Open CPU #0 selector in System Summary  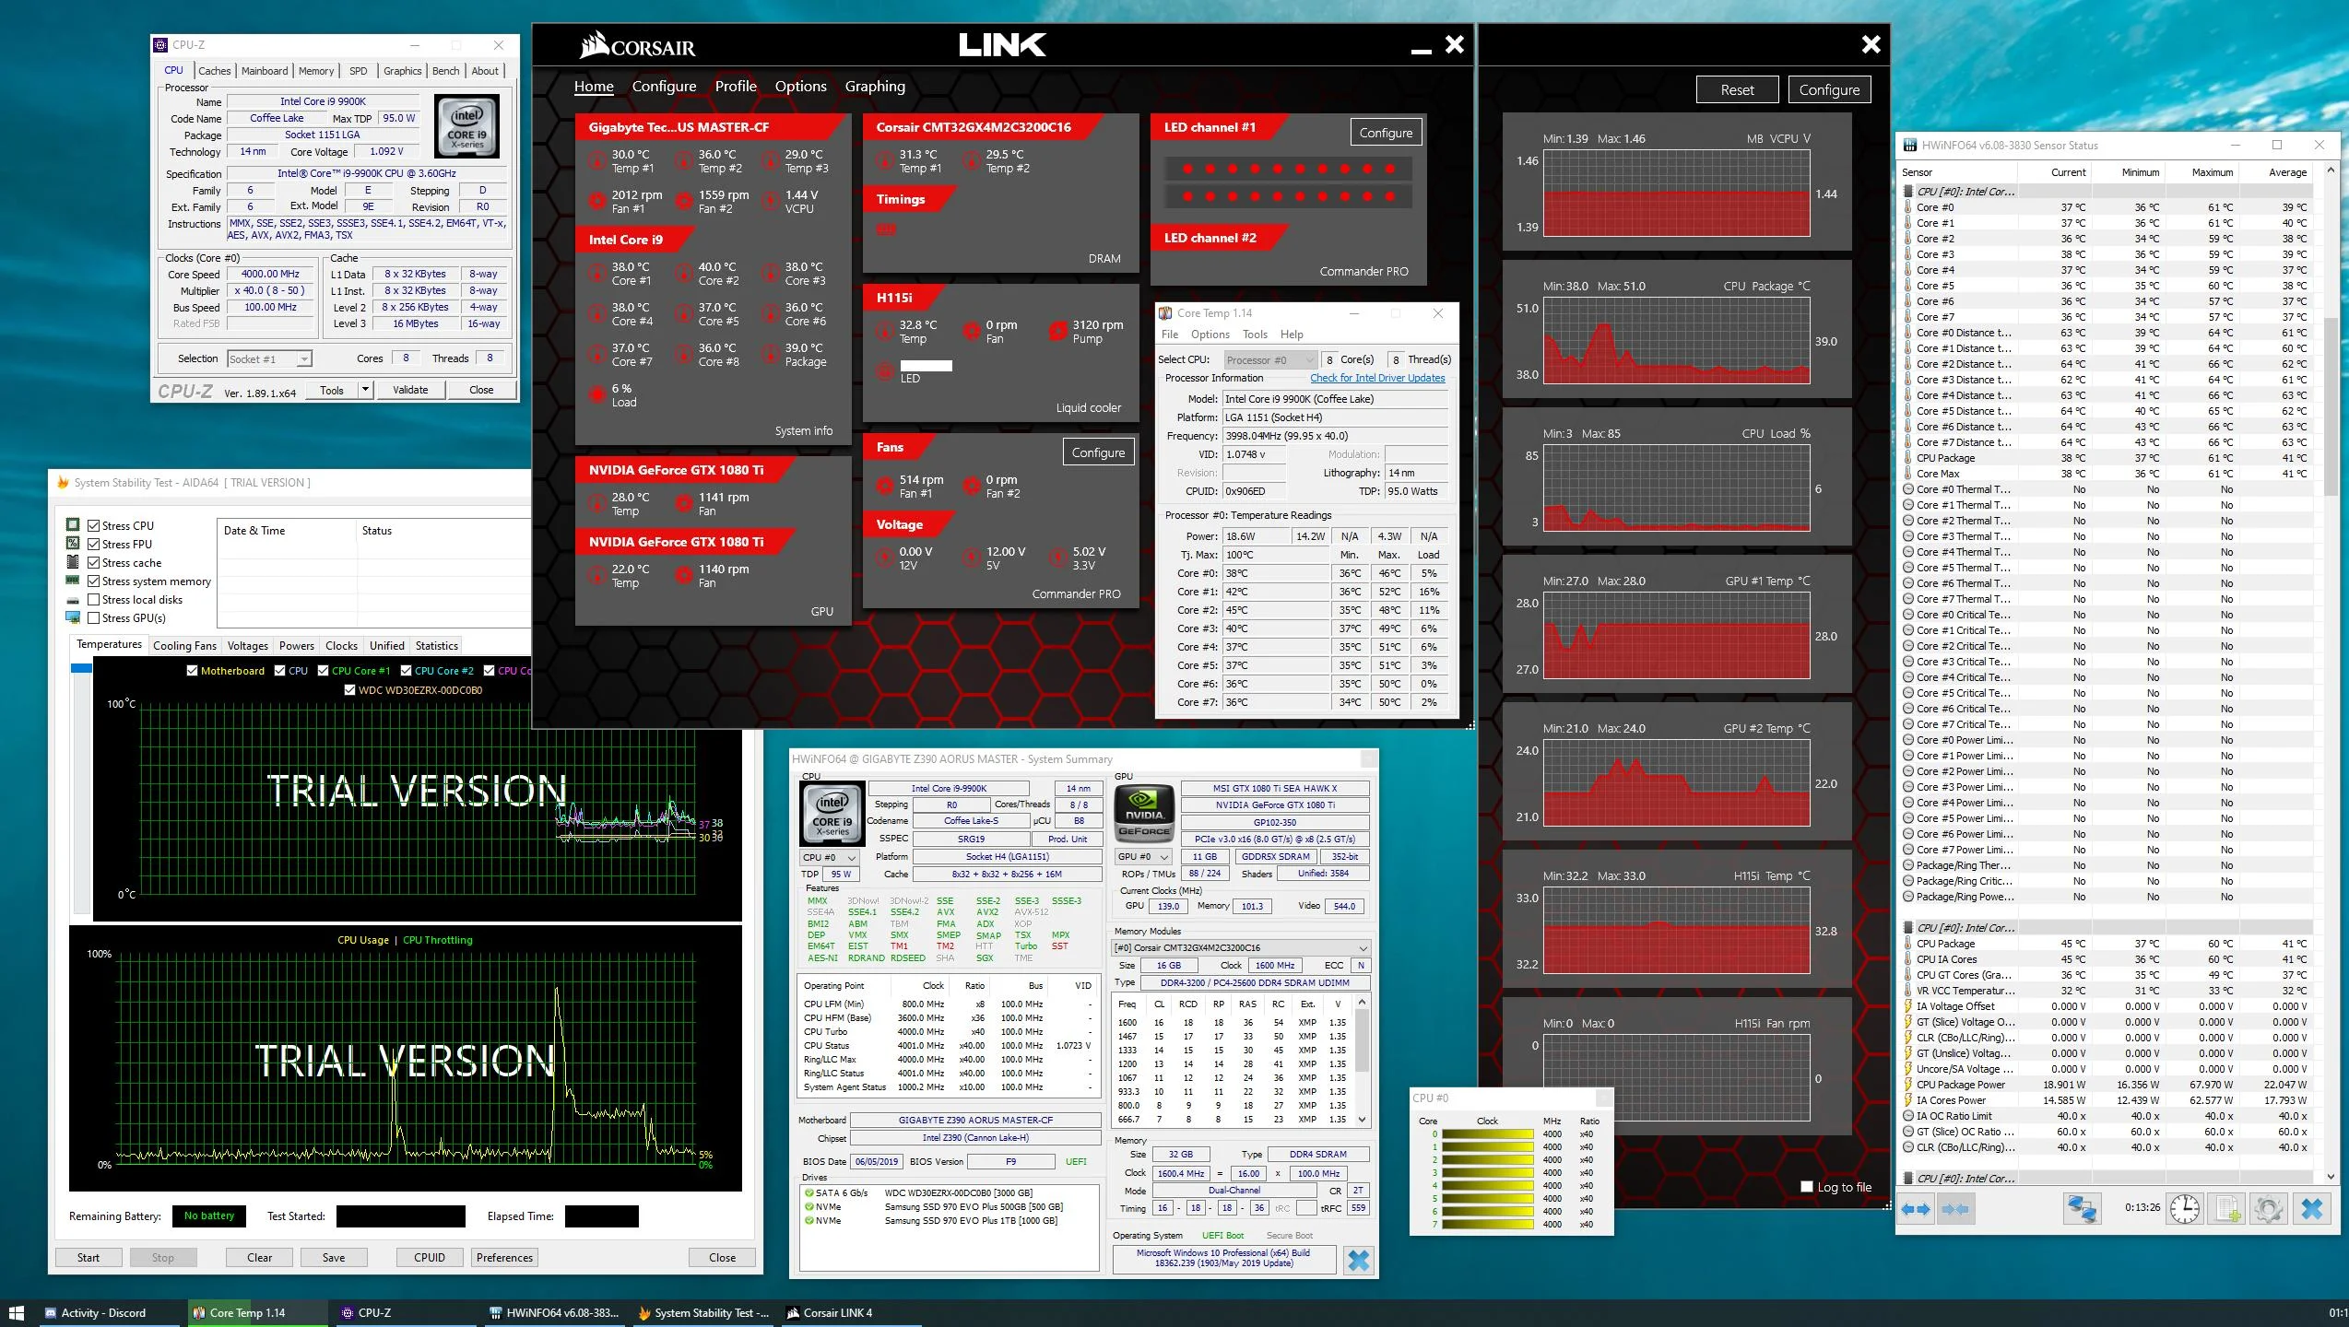pos(830,857)
